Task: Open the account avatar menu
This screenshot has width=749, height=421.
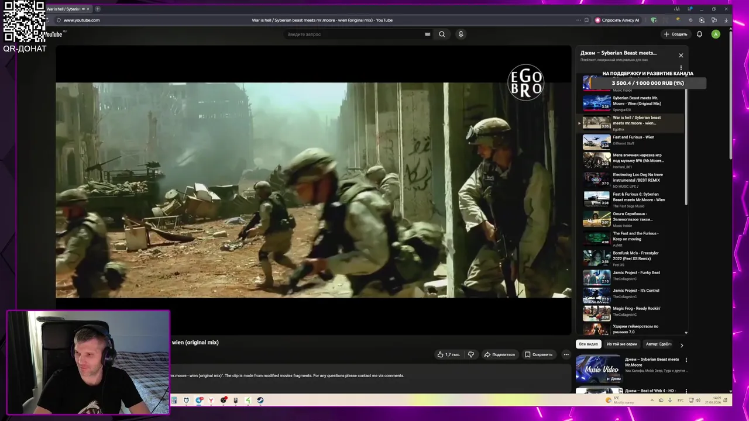Action: [x=715, y=34]
